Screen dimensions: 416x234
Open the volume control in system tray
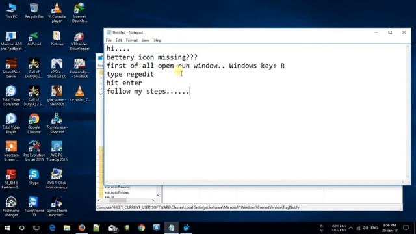[365, 228]
